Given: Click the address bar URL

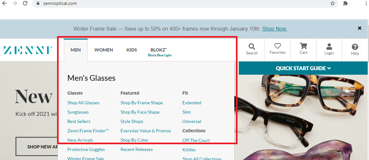Looking at the screenshot, I should click(x=60, y=4).
